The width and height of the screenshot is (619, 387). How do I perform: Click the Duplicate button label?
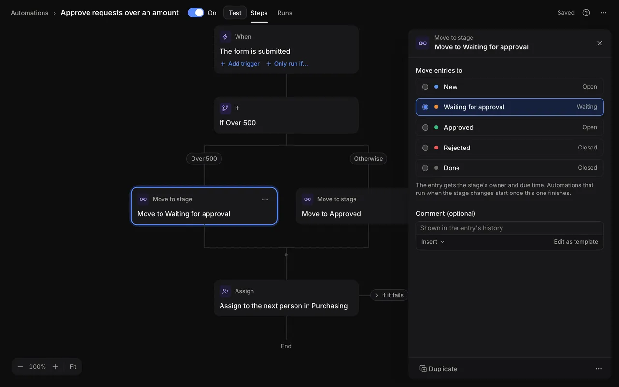click(x=443, y=369)
